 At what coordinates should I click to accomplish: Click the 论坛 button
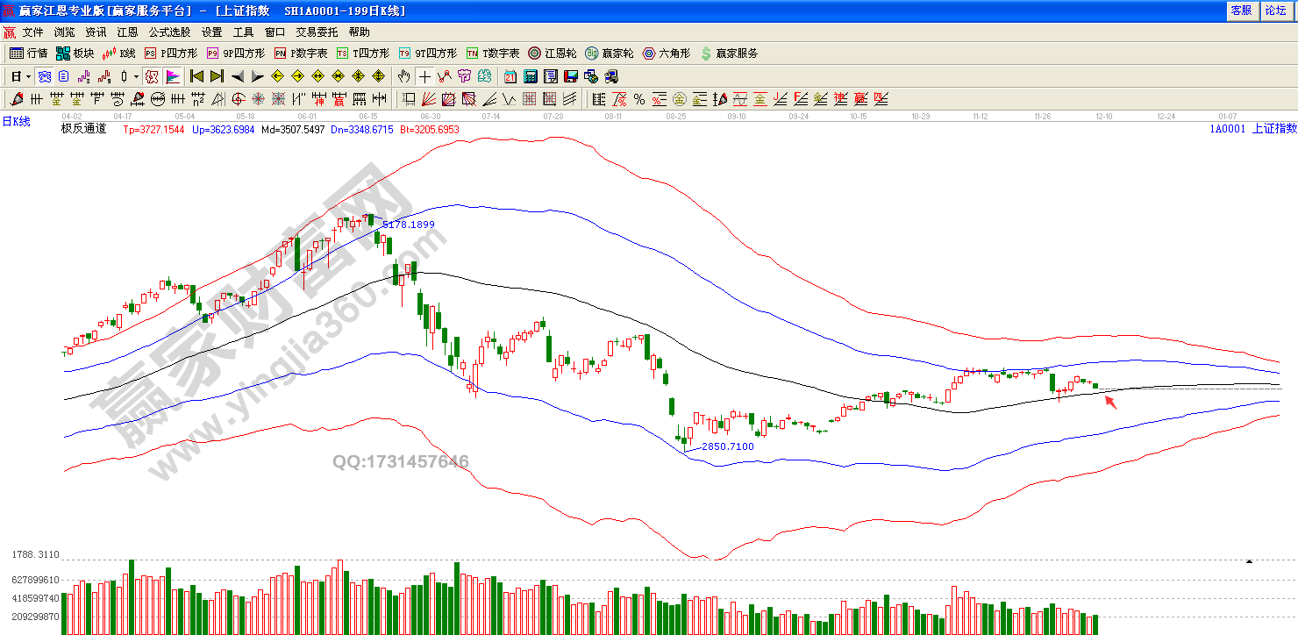(x=1274, y=11)
